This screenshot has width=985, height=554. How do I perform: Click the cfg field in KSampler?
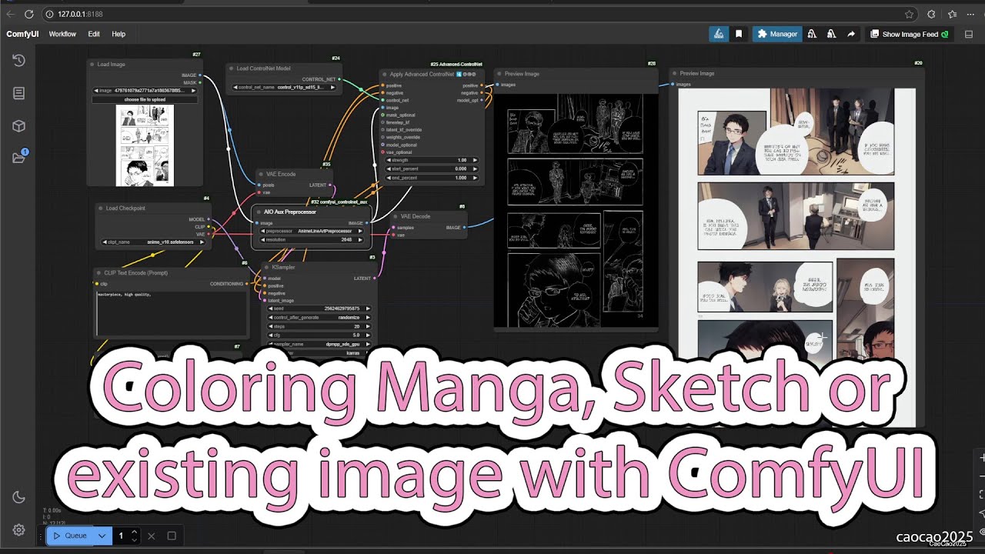pyautogui.click(x=319, y=335)
